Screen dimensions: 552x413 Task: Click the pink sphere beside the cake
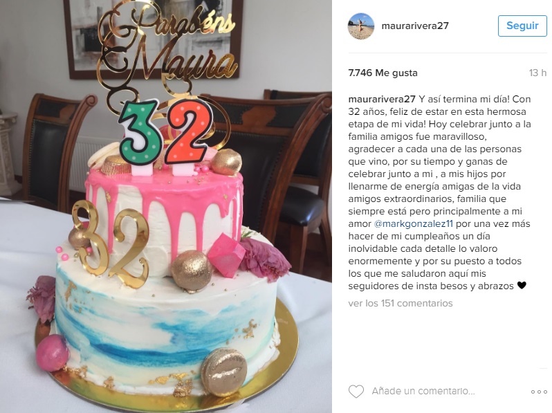(x=53, y=352)
